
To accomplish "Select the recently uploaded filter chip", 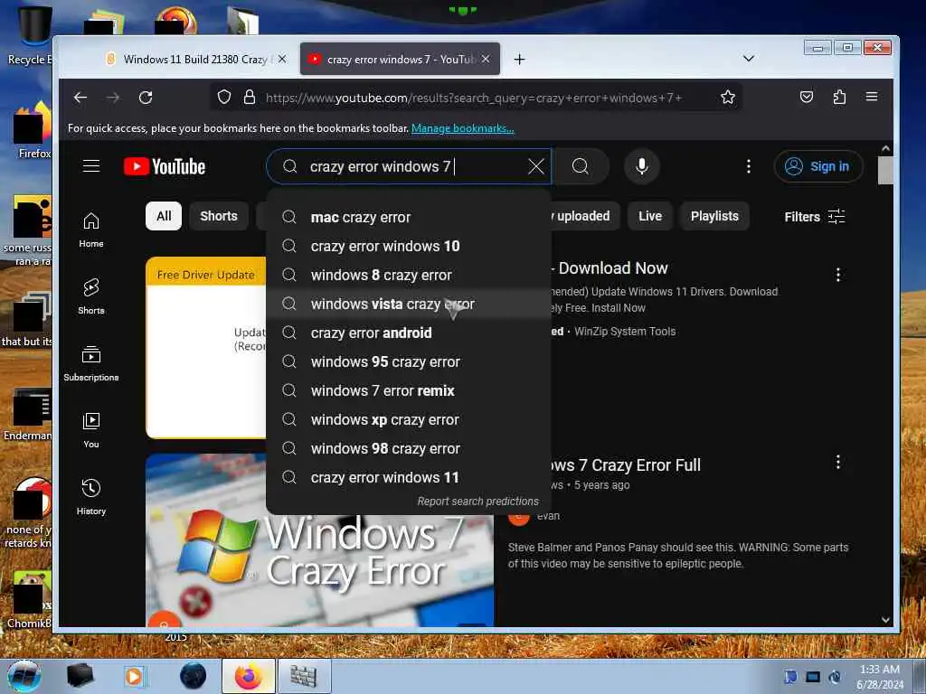I will pyautogui.click(x=584, y=216).
